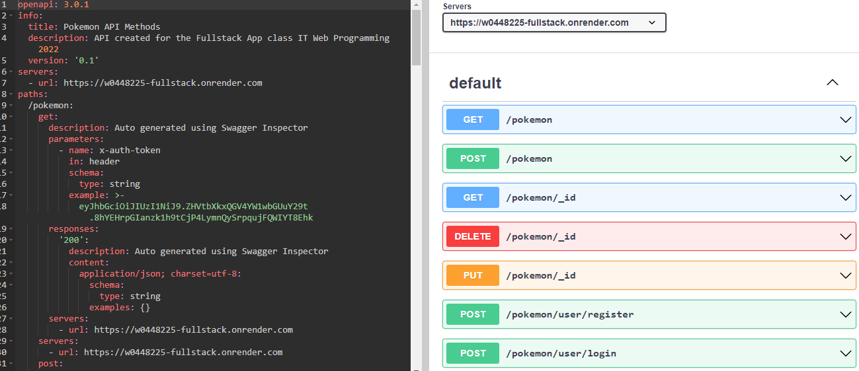Image resolution: width=859 pixels, height=371 pixels.
Task: Click 'examples: {}' line
Action: pyautogui.click(x=120, y=308)
